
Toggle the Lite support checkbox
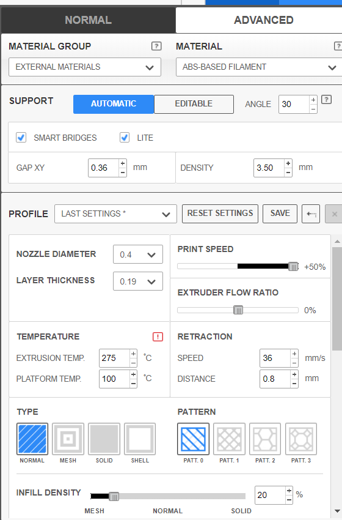click(125, 137)
